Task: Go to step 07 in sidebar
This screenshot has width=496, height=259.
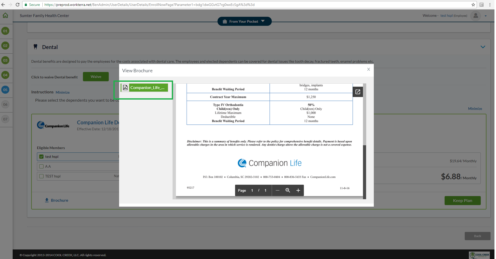Action: 5,119
